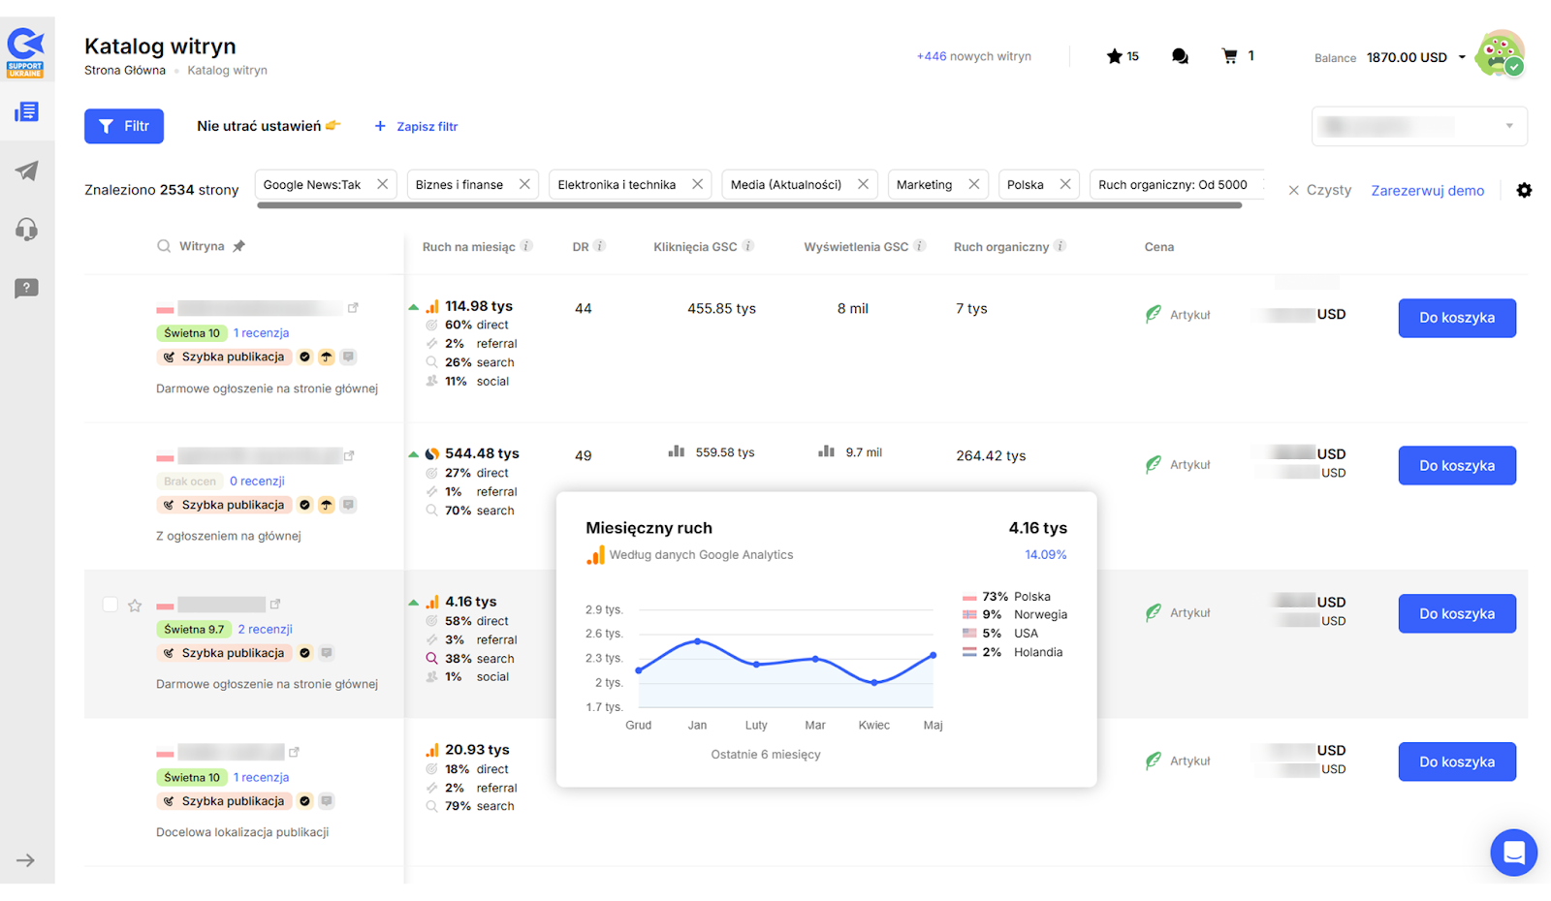Open the headset support sidebar icon
This screenshot has height=901, width=1551.
[x=26, y=230]
